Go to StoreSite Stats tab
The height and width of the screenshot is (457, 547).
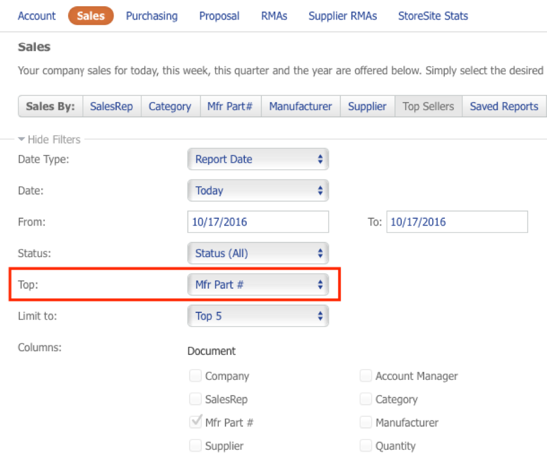coord(433,16)
